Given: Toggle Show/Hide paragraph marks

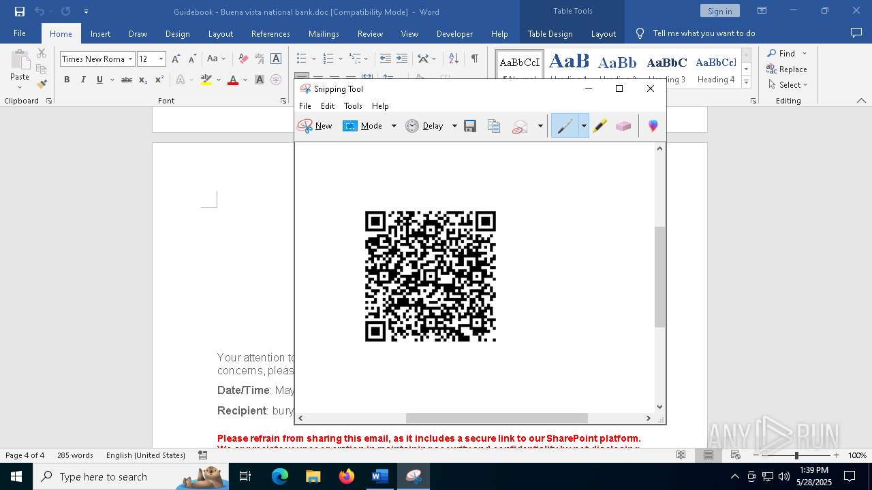Looking at the screenshot, I should [x=474, y=59].
